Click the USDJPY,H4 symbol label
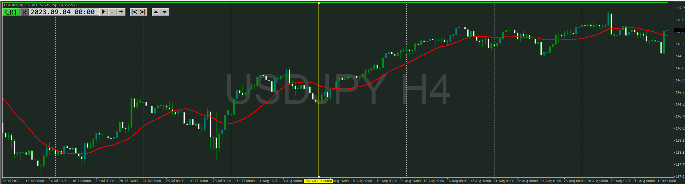Screen dimensions: 685x184 pos(14,5)
